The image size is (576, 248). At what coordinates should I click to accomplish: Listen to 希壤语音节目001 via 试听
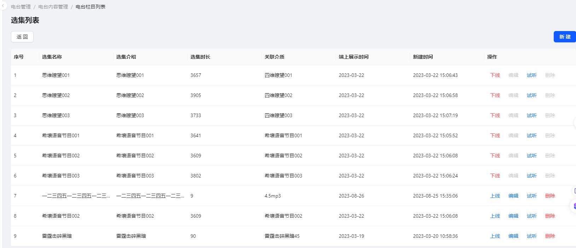[531, 135]
